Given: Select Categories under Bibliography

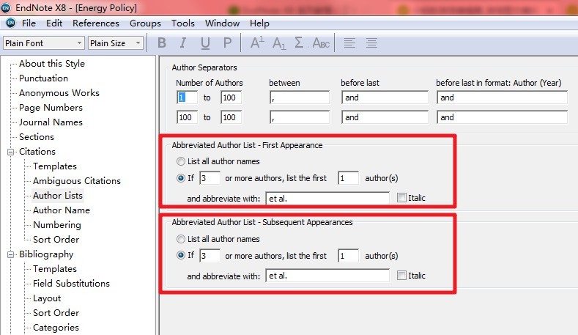Looking at the screenshot, I should coord(56,328).
